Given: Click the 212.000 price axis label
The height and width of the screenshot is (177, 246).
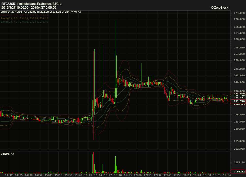Looking at the screenshot, I should 239,149.
